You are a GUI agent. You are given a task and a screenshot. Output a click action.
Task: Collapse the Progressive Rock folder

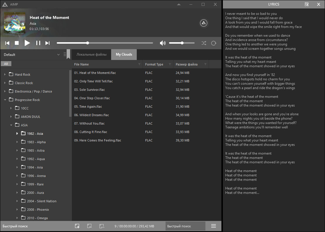[5, 100]
